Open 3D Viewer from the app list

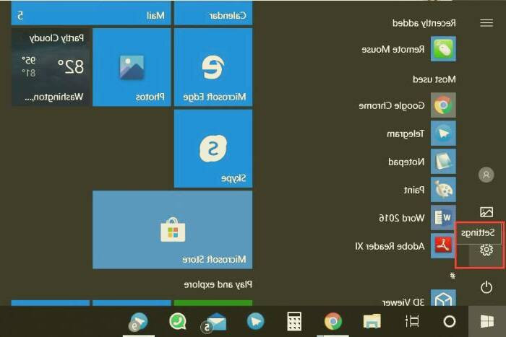point(442,299)
